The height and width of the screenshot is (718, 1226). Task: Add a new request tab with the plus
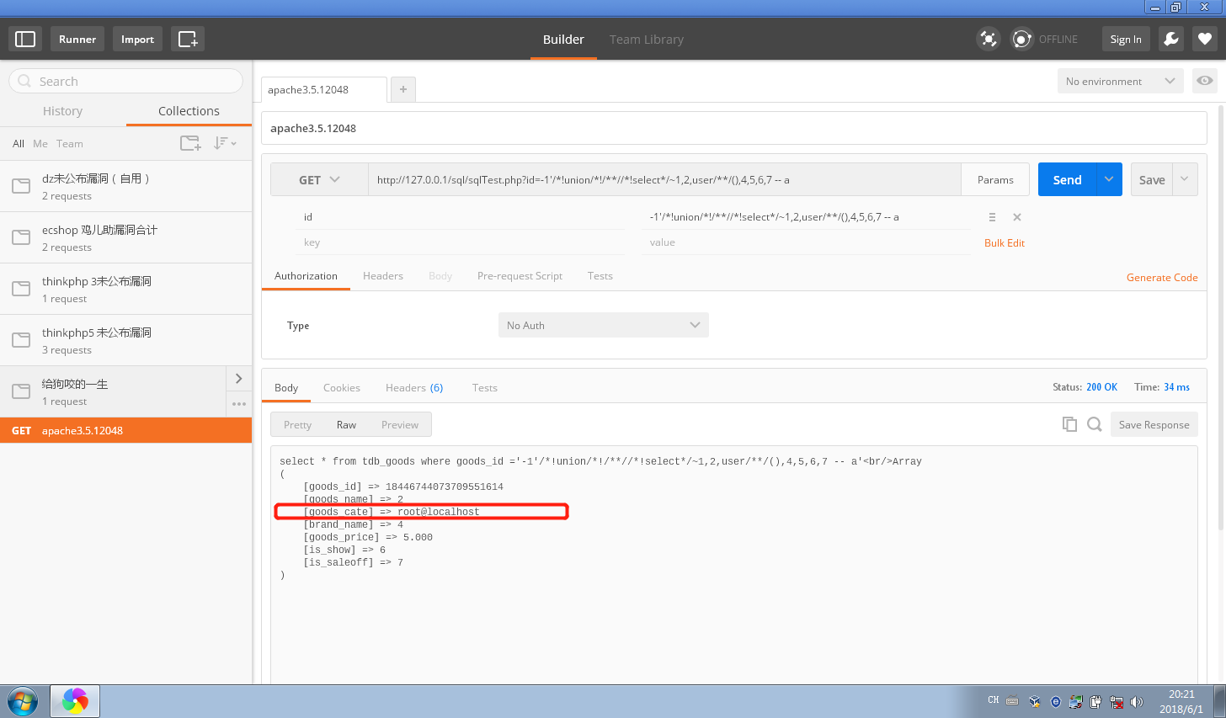click(403, 89)
